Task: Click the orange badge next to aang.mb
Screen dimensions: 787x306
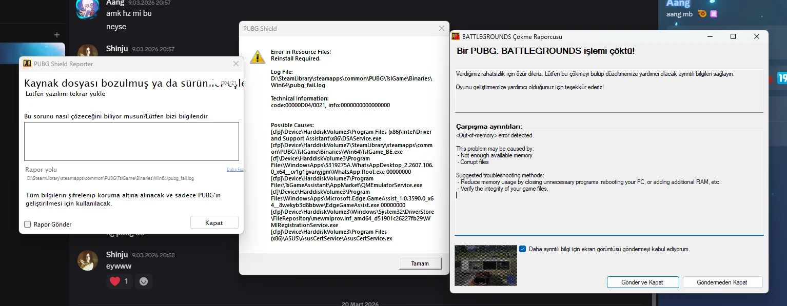Action: pos(702,14)
